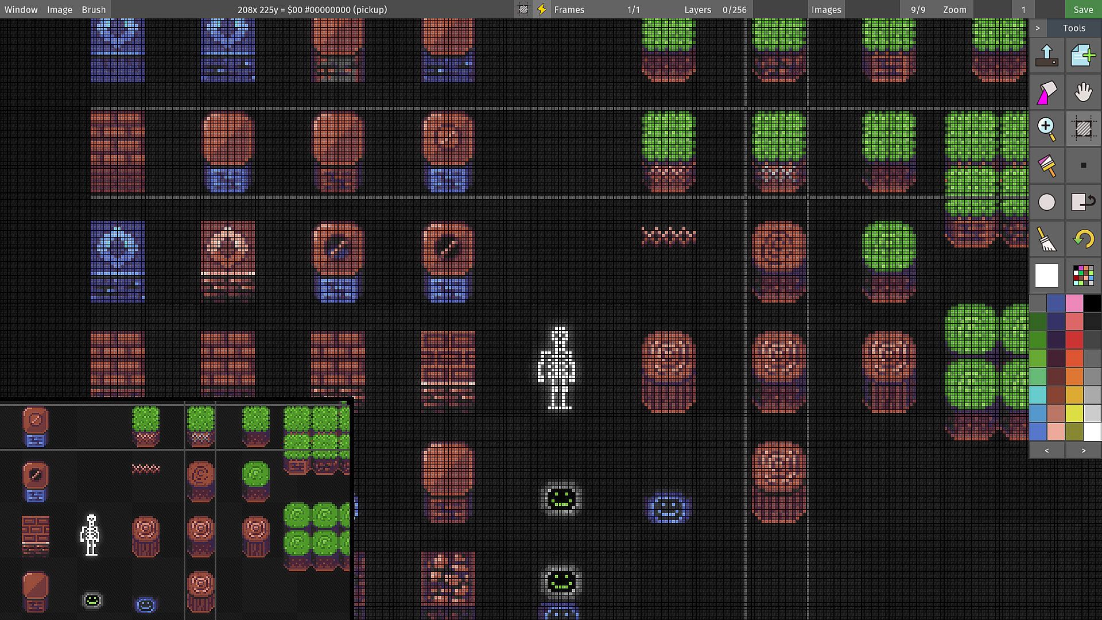1102x620 pixels.
Task: Toggle the lightning bolt icon in top bar
Action: pyautogui.click(x=541, y=9)
